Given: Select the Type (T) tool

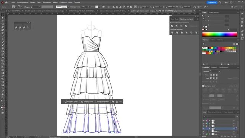Looking at the screenshot, I should 3,33.
